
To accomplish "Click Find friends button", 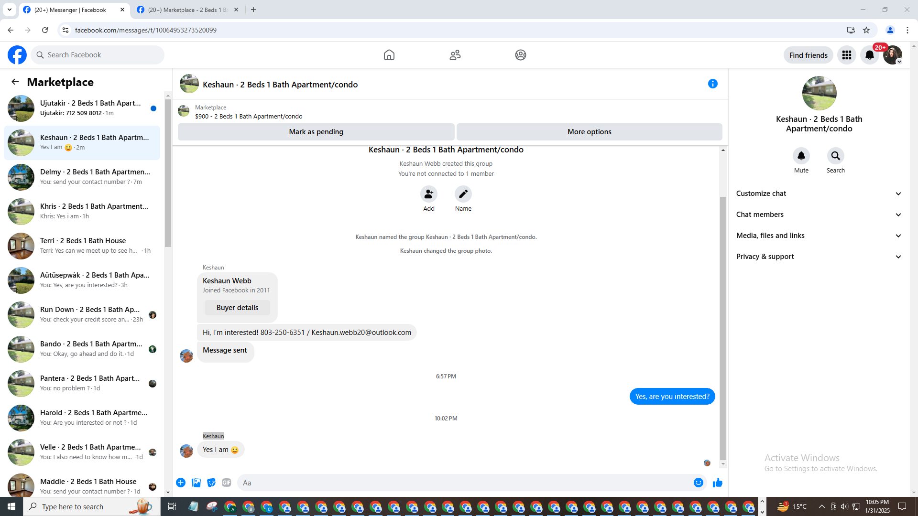I will coord(808,55).
